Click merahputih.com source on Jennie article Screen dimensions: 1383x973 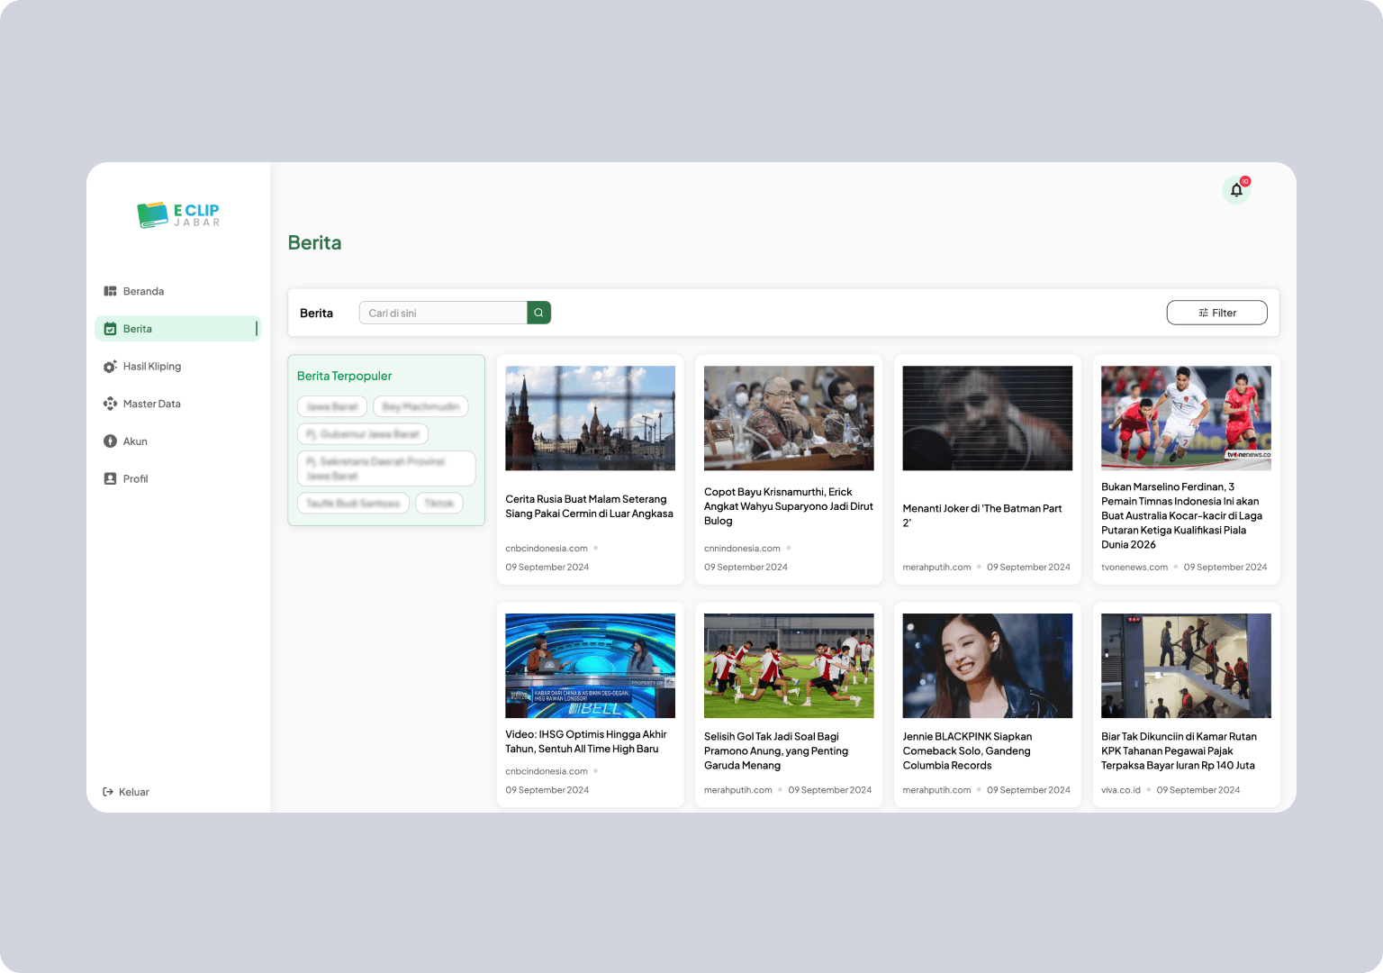click(x=936, y=790)
